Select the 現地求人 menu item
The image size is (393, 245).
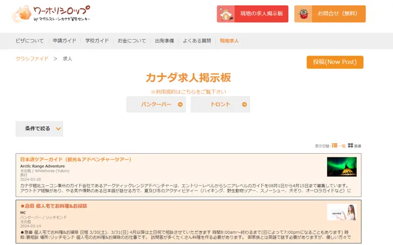(229, 41)
